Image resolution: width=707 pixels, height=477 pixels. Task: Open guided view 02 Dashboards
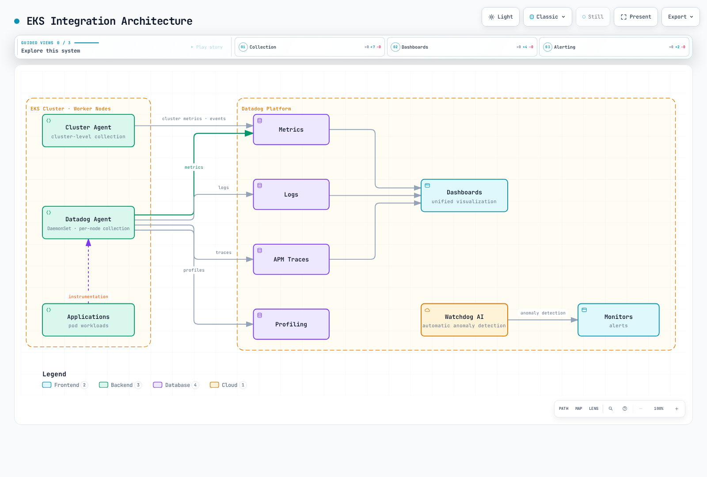coord(462,47)
